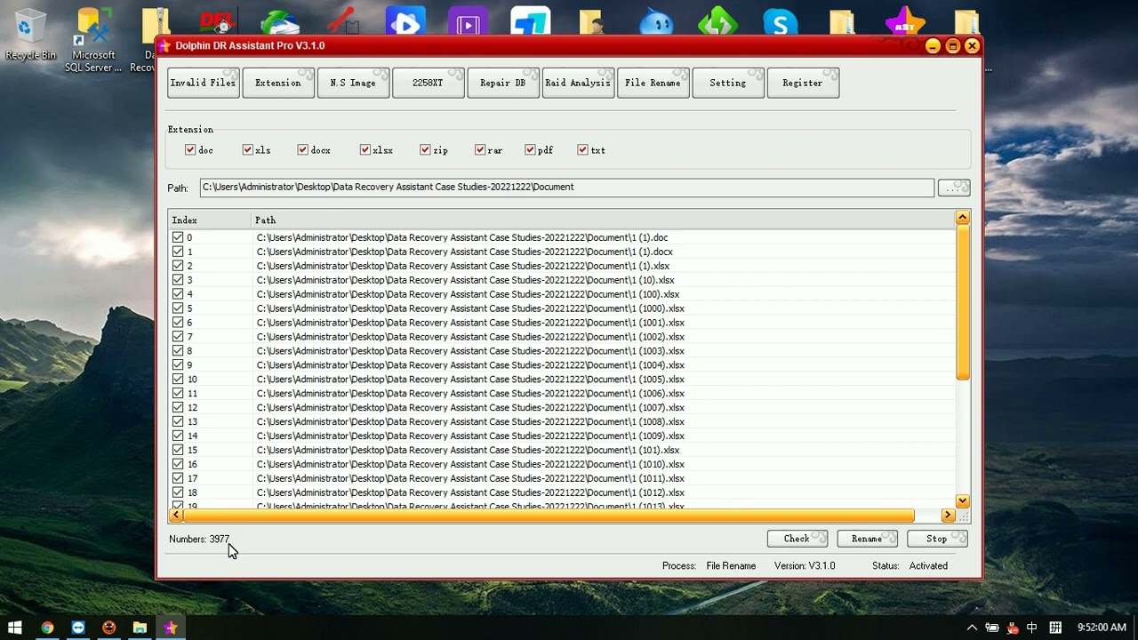The height and width of the screenshot is (640, 1138).
Task: Uncheck the row with index 5
Action: click(x=178, y=308)
